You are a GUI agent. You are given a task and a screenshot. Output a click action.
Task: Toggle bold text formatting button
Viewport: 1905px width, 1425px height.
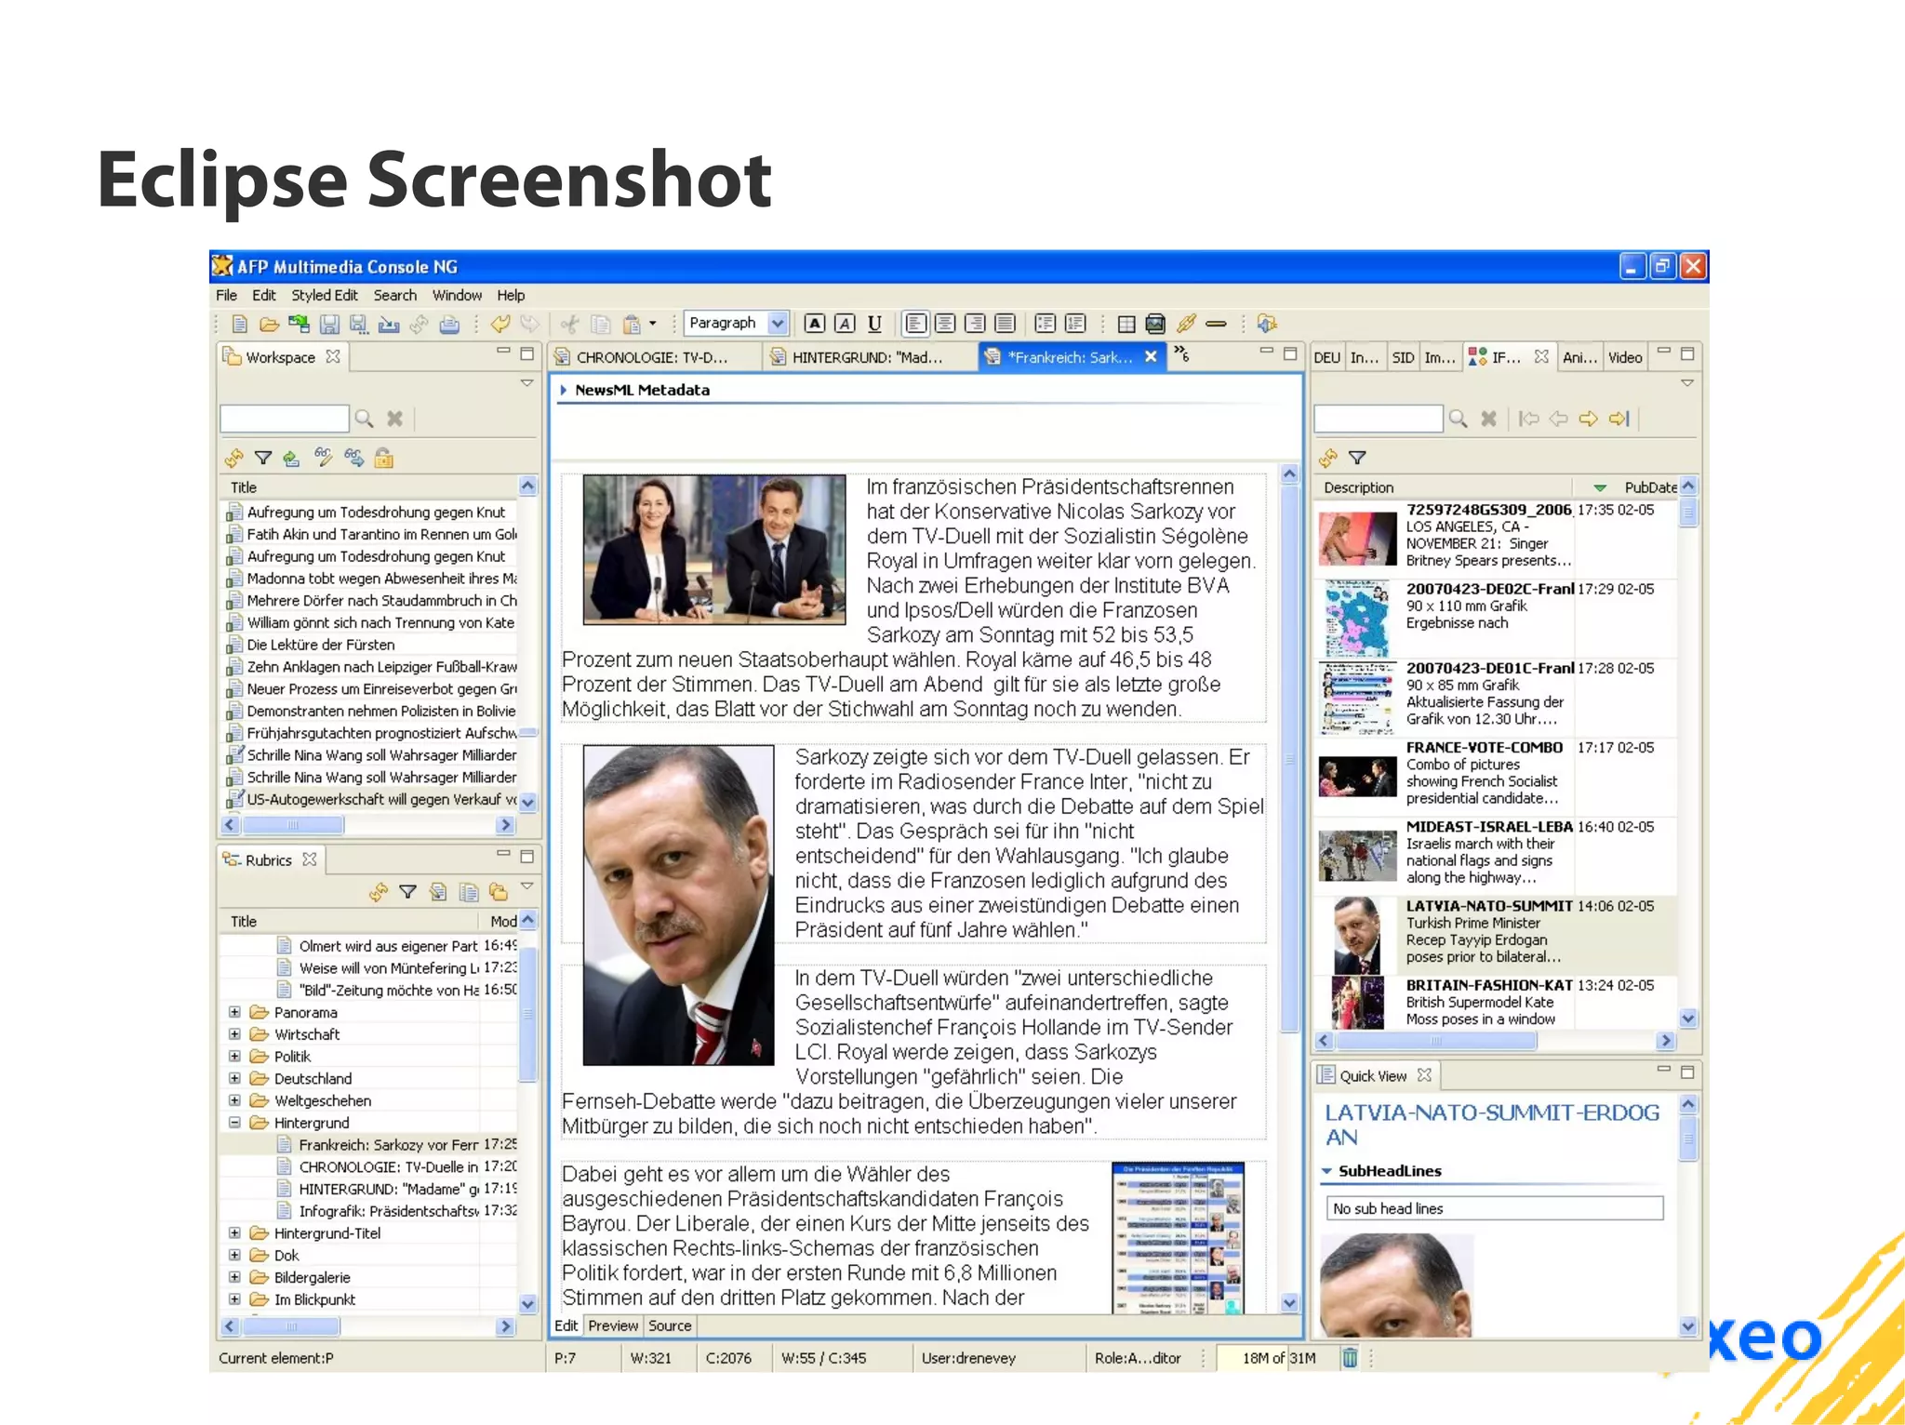(815, 324)
